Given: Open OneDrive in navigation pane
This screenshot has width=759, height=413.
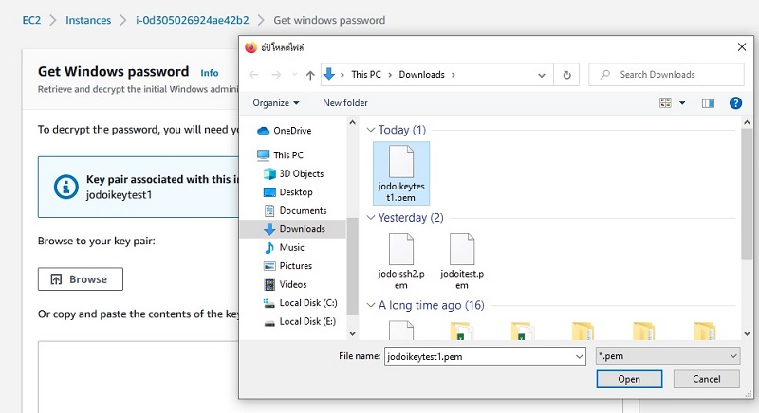Looking at the screenshot, I should (x=292, y=131).
